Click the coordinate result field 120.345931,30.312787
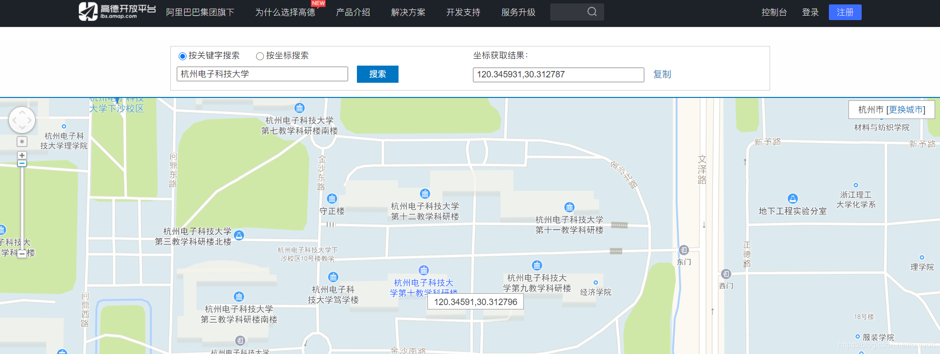Viewport: 940px width, 354px height. coord(559,74)
